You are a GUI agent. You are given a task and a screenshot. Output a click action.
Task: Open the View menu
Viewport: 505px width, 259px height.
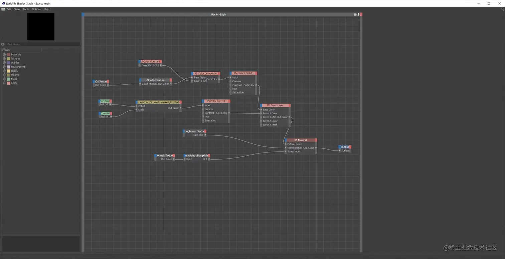click(x=17, y=9)
